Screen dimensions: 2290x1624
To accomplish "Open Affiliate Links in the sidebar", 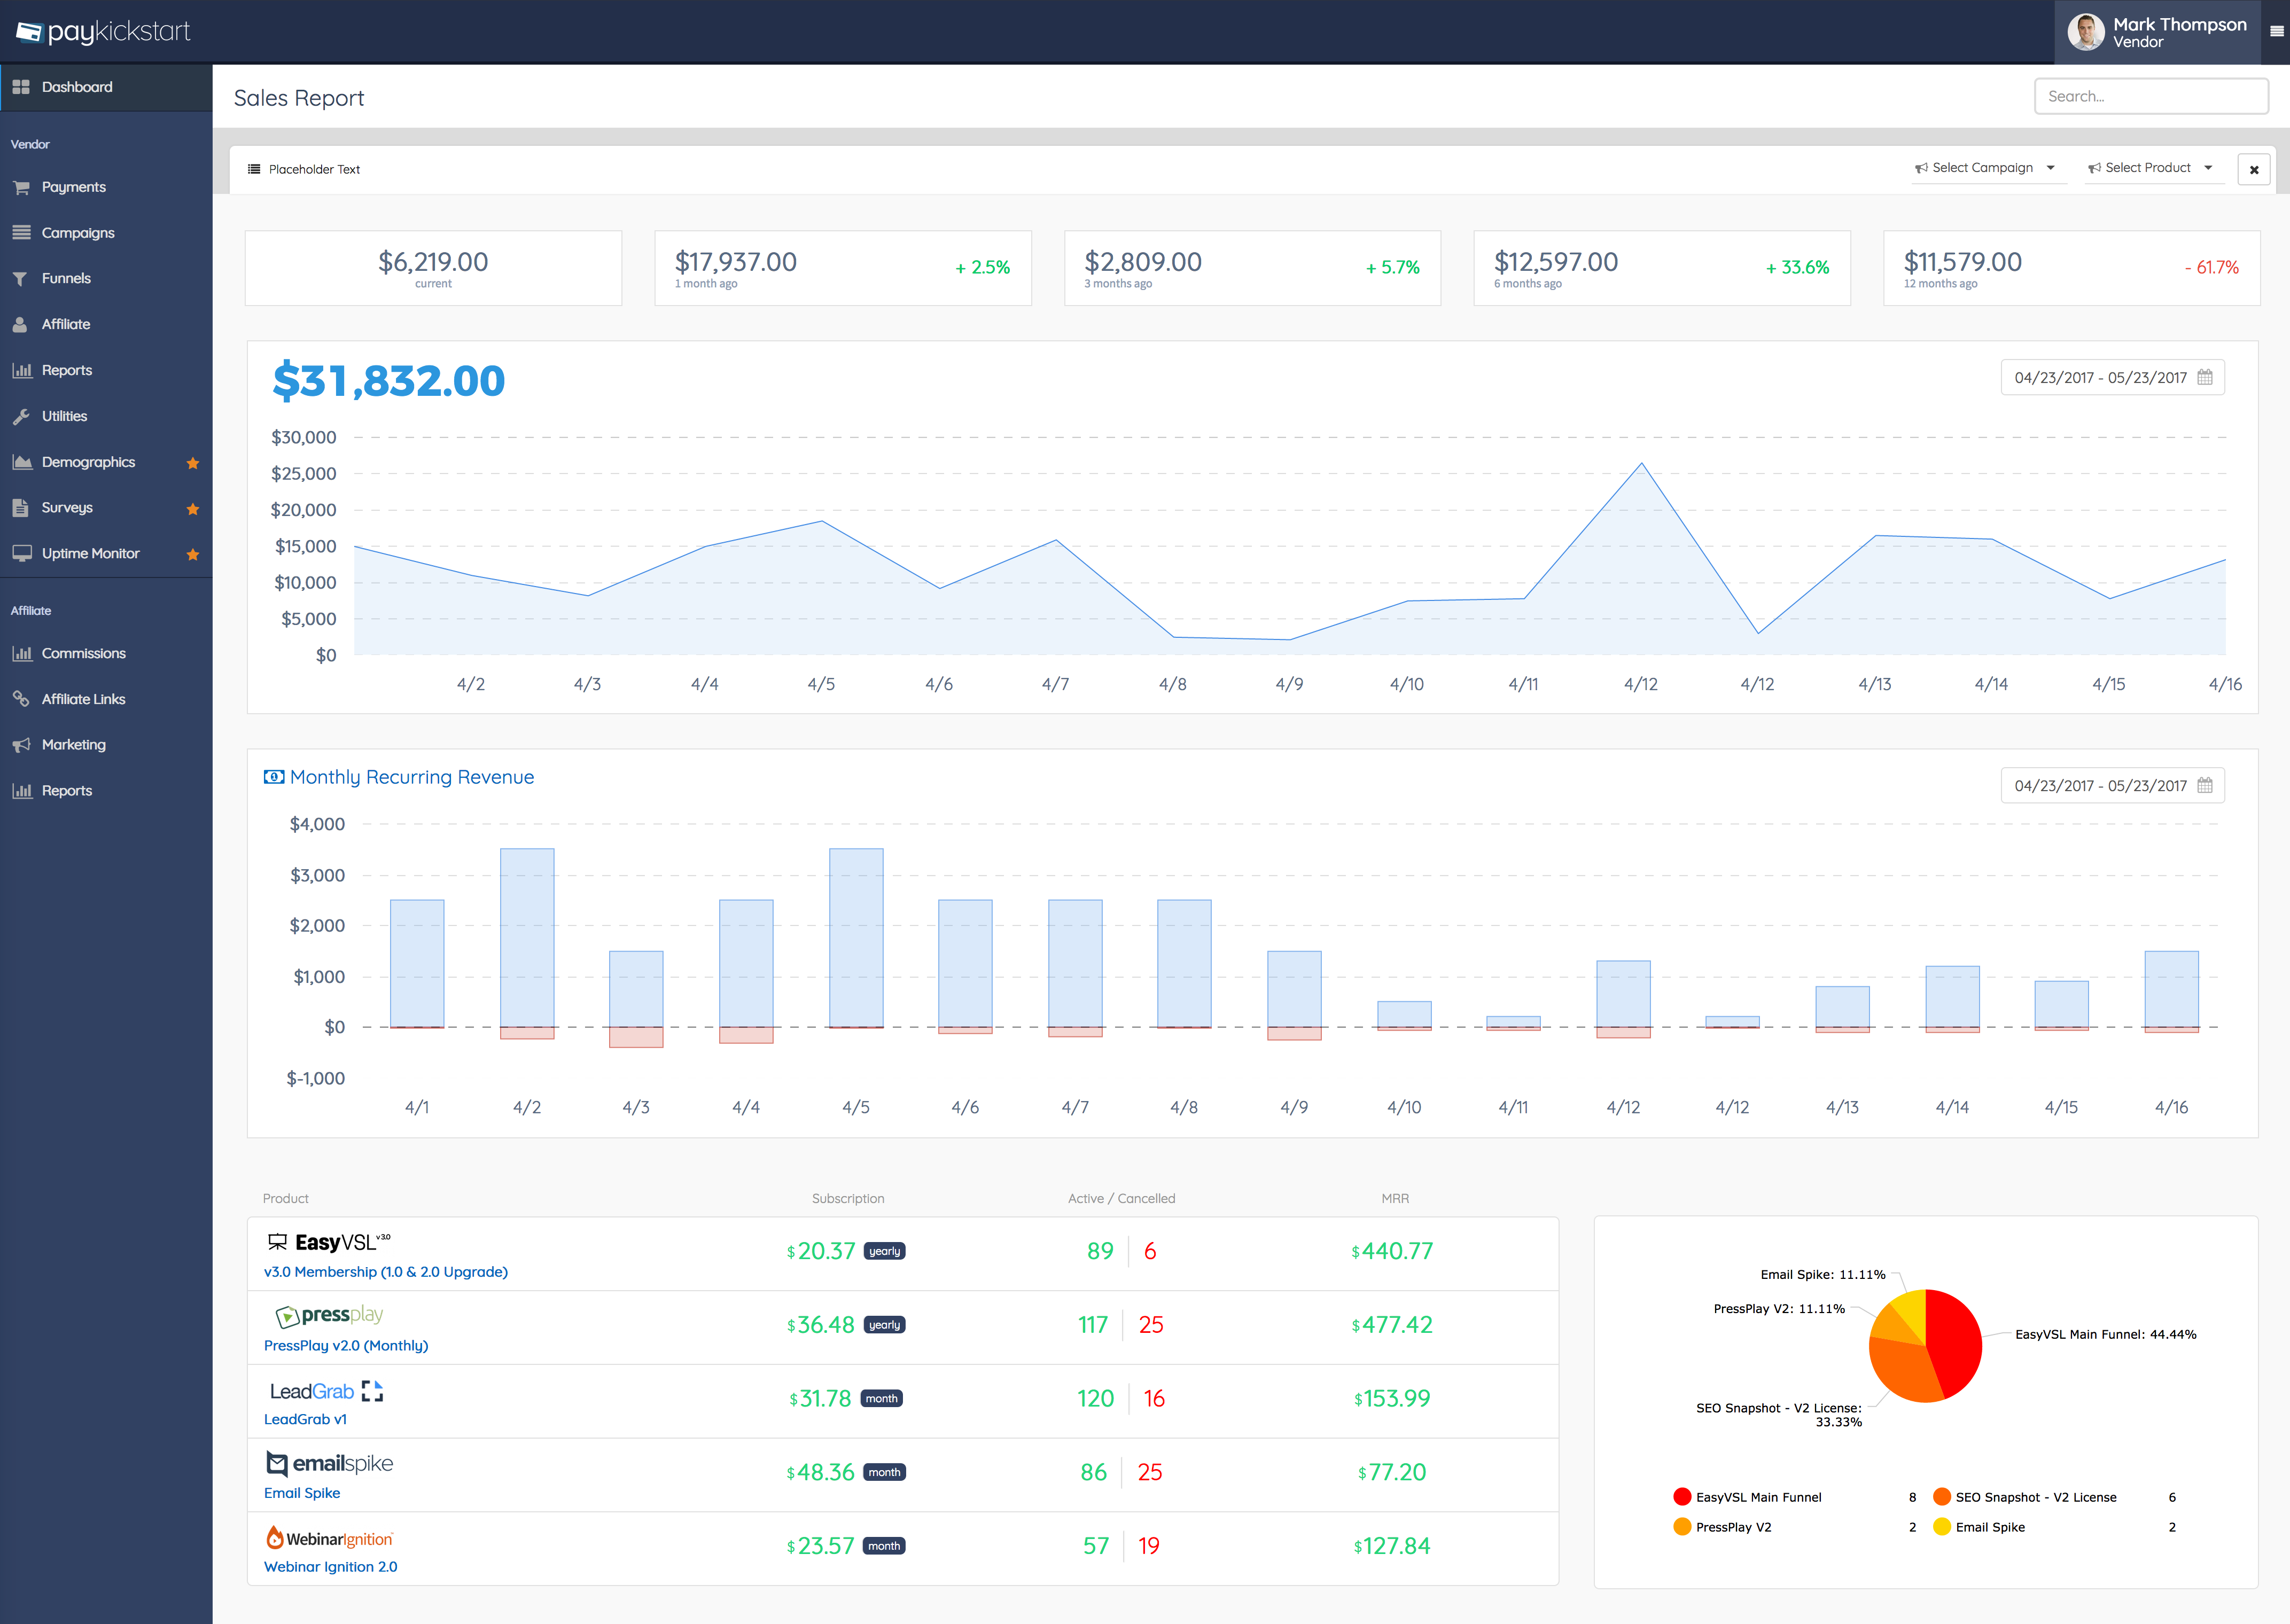I will tap(83, 699).
